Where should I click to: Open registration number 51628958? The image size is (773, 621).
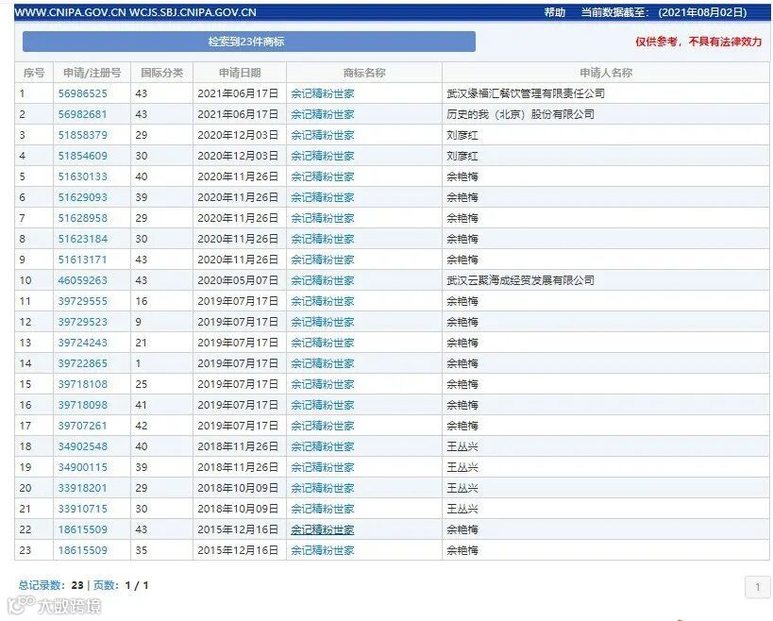[x=82, y=218]
